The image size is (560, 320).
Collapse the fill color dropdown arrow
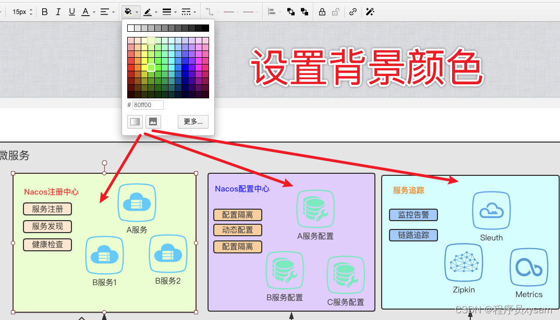click(137, 12)
